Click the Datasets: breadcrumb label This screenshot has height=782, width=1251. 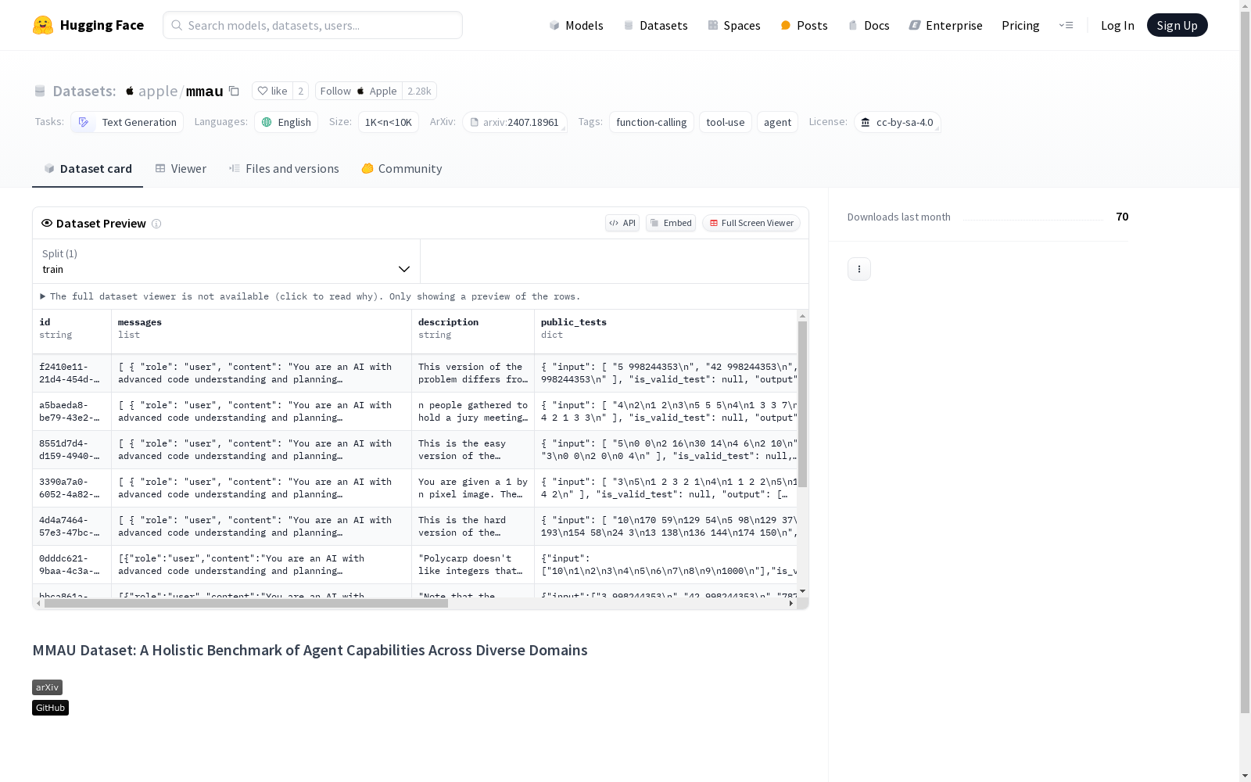click(x=84, y=91)
